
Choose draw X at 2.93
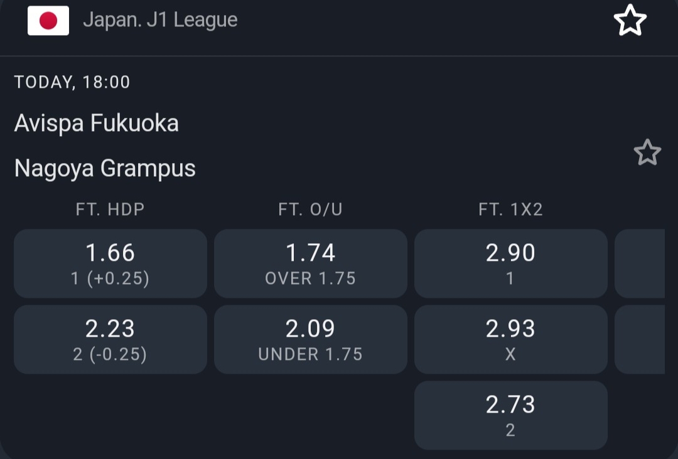pos(510,339)
